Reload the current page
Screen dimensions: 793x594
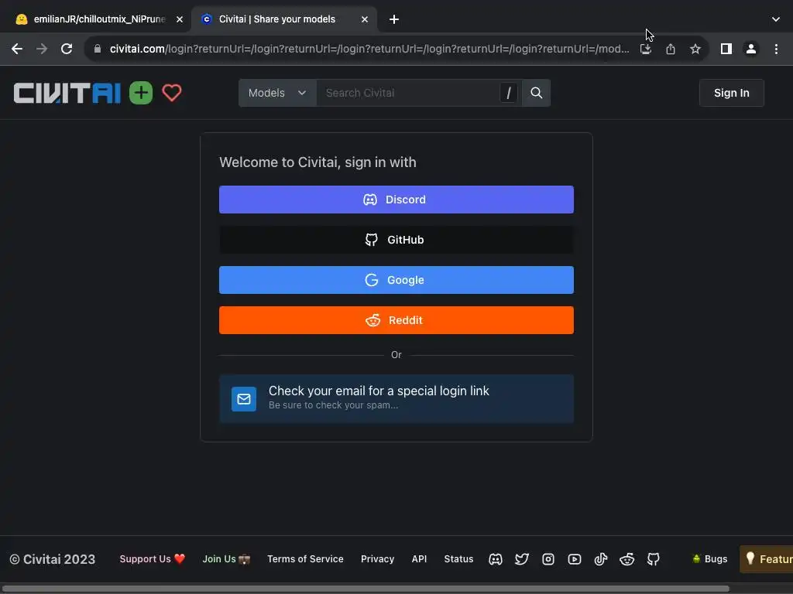tap(67, 49)
